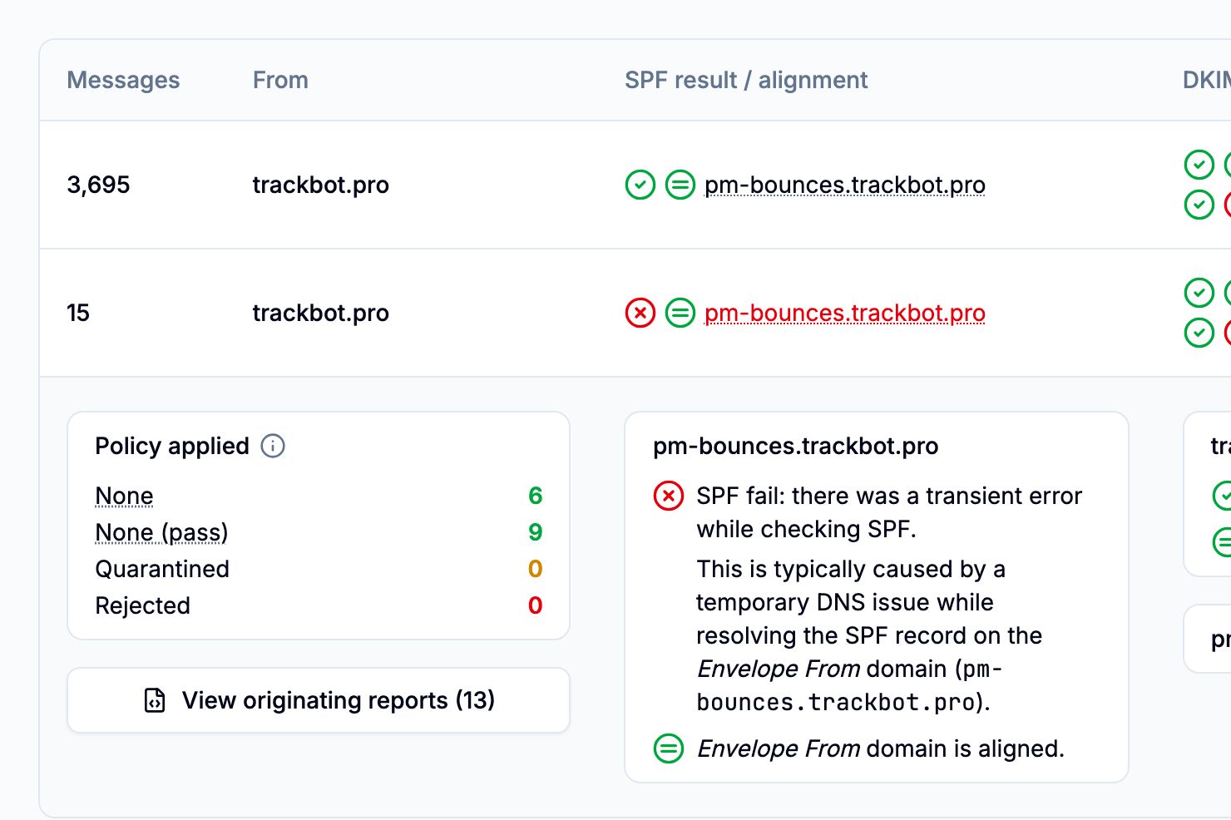Click the None (pass) policy label

pos(161,532)
